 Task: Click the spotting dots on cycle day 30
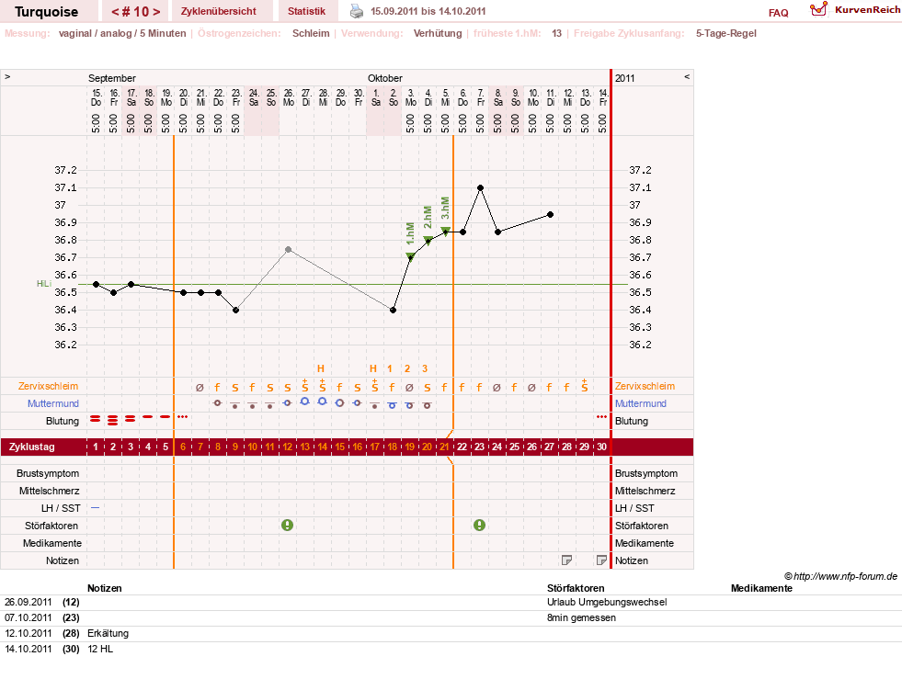click(x=601, y=416)
